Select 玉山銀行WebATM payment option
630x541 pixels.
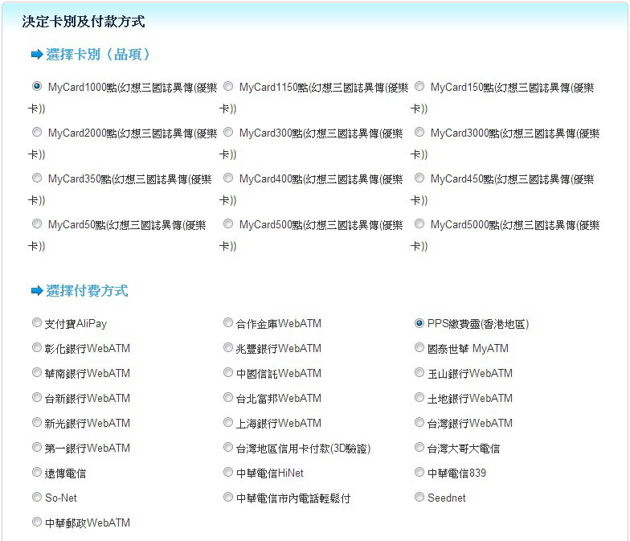tap(419, 373)
